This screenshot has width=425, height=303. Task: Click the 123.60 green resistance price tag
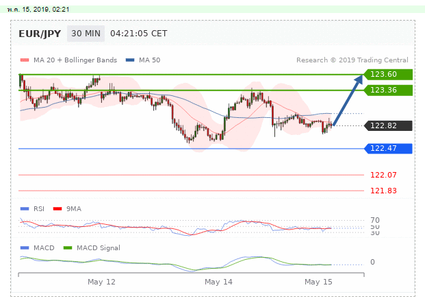pos(388,75)
